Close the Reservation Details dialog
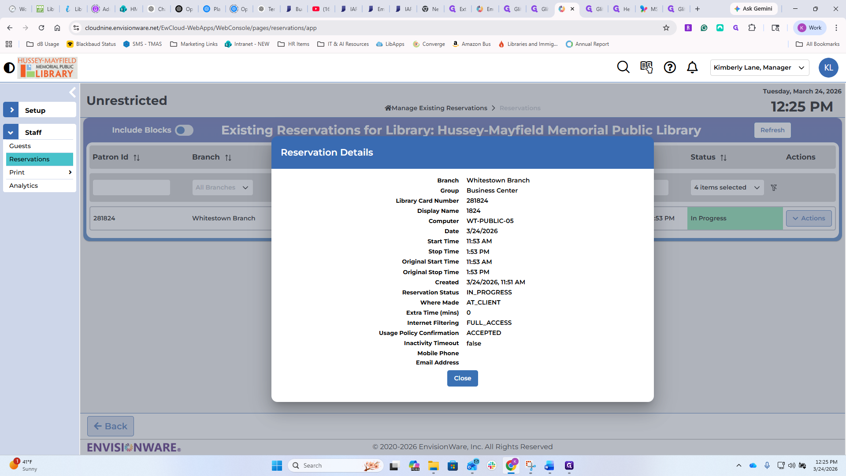 point(462,378)
